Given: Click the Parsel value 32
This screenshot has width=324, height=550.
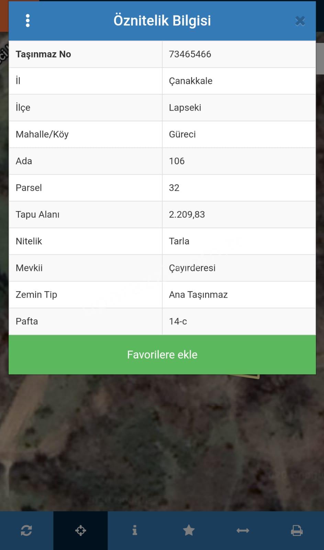Looking at the screenshot, I should [x=174, y=188].
